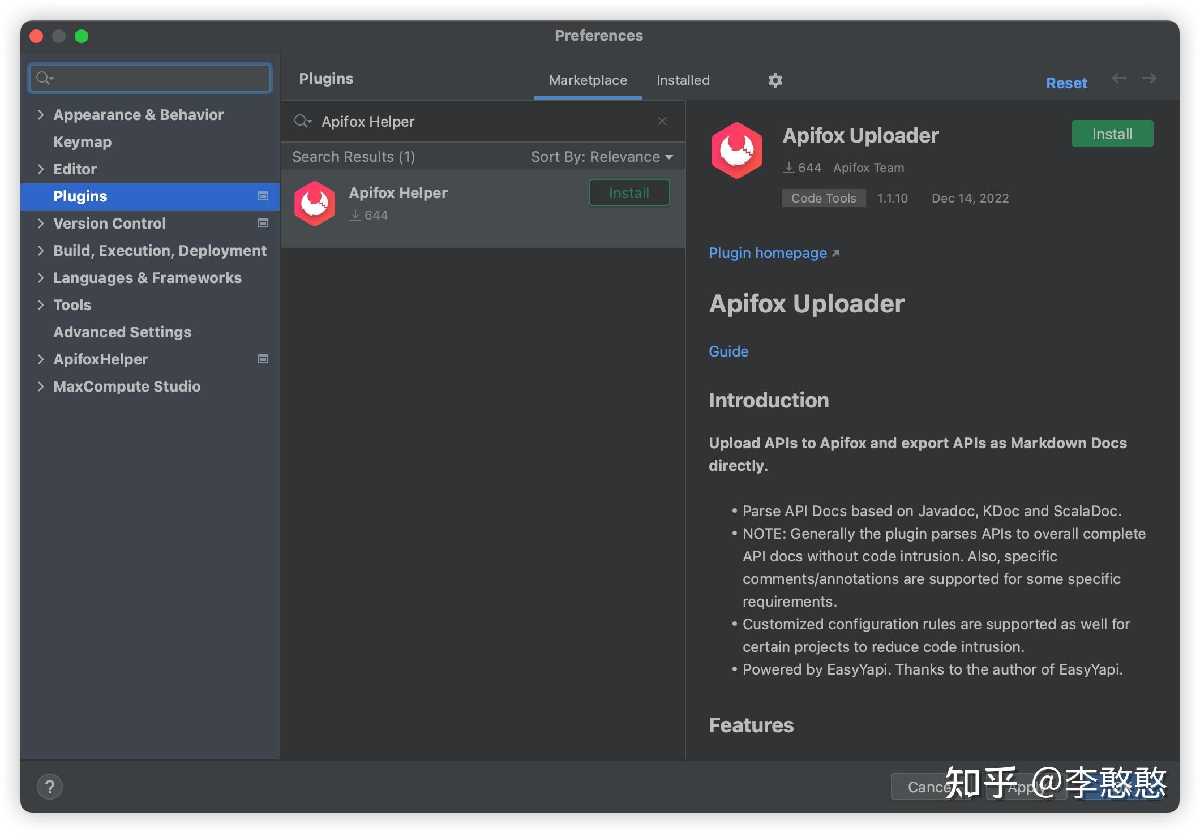Install the Apifox Uploader plugin
Viewport: 1200px width, 833px height.
(x=1112, y=134)
